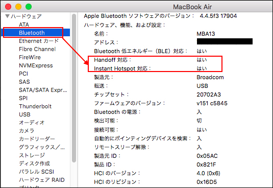Click the 製造元 ID value 0x05AC

tap(207, 156)
